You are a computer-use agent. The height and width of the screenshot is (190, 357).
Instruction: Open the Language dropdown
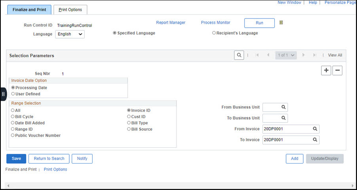click(x=70, y=34)
